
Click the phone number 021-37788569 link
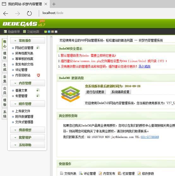tap(150, 137)
